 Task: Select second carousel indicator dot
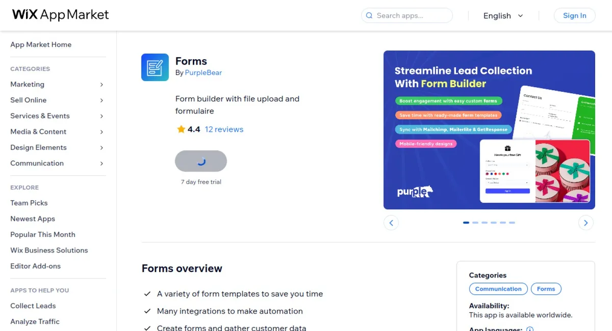tap(475, 223)
